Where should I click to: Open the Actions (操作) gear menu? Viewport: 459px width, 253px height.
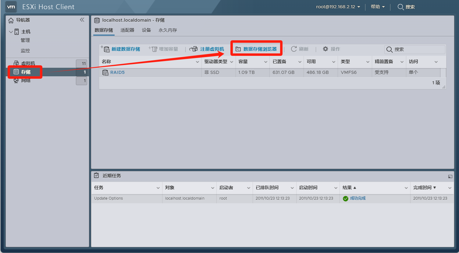tap(326, 49)
